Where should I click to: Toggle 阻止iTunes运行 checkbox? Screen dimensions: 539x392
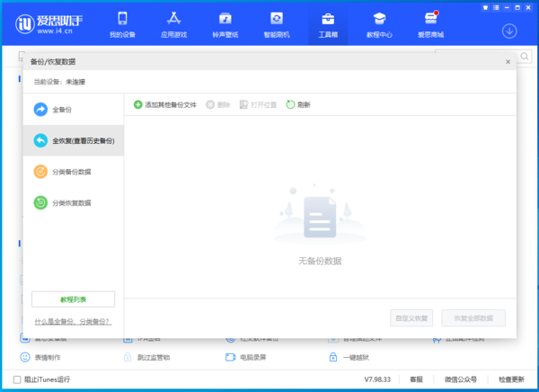18,379
